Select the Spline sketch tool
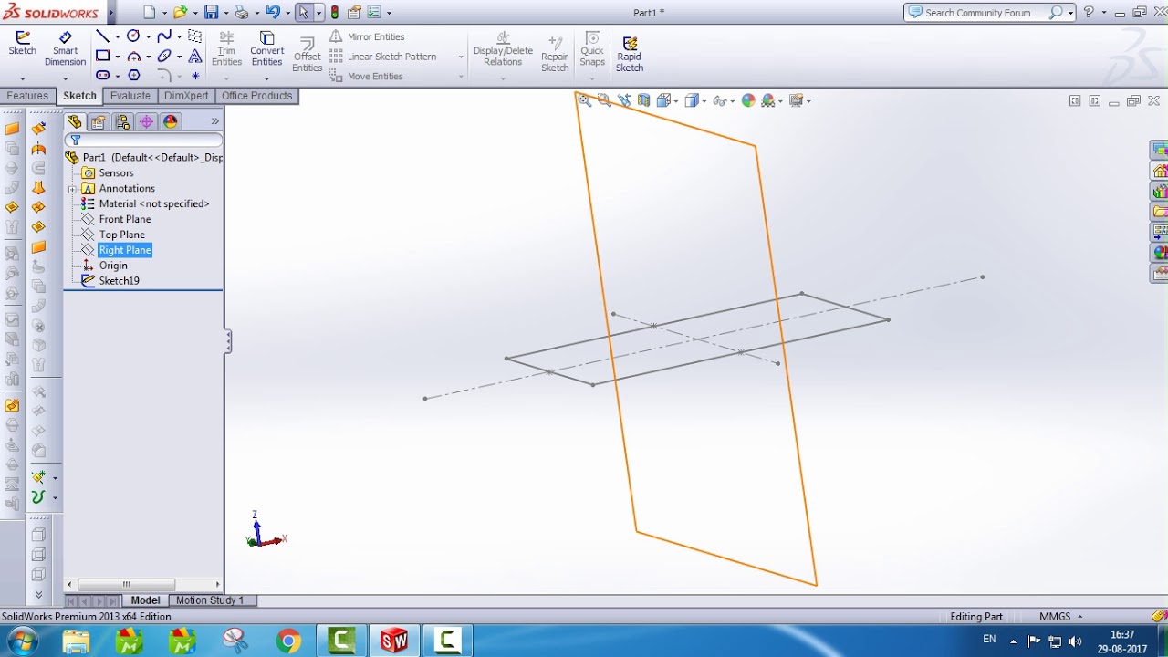1168x657 pixels. pyautogui.click(x=164, y=36)
